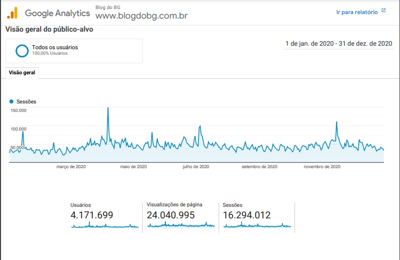Click the Usuários sparkline chart
The height and width of the screenshot is (260, 400).
[x=105, y=225]
